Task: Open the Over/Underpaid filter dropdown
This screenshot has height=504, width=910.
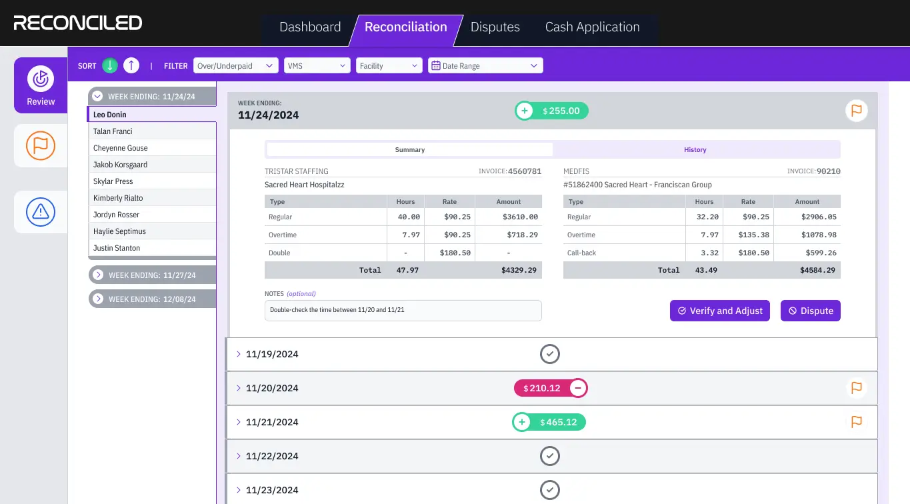Action: [236, 65]
